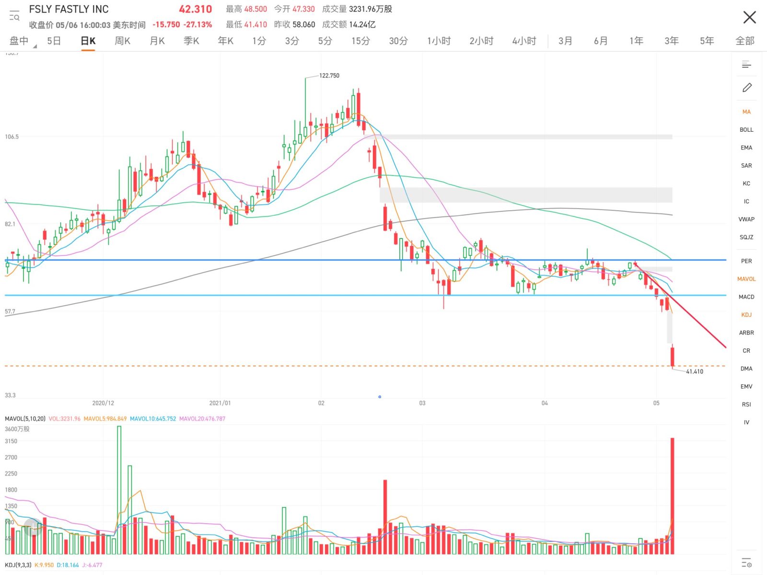The image size is (767, 575).
Task: Tap the FSLY FASTLY INC title
Action: click(69, 9)
